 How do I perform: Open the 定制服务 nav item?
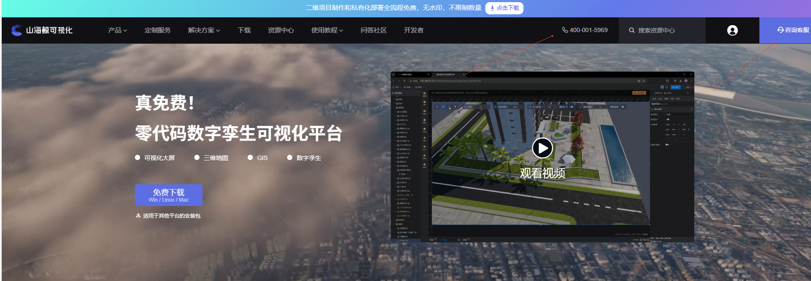[x=157, y=30]
